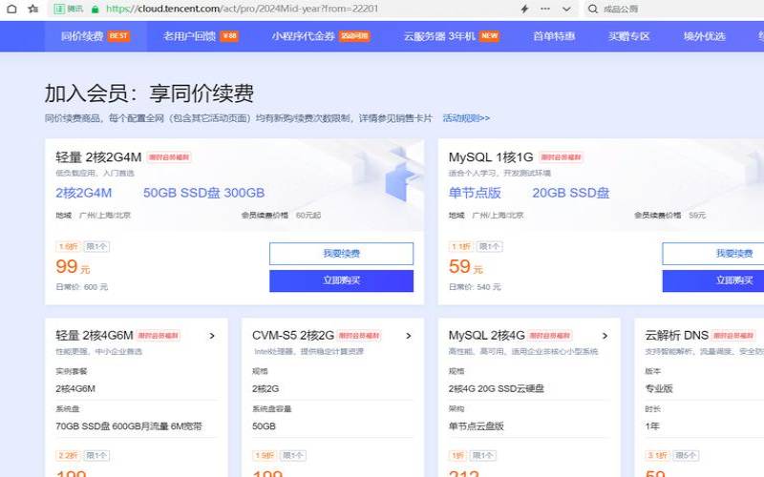This screenshot has height=477, width=764.
Task: Click the CVM-S5 2核2G card title
Action: (293, 336)
